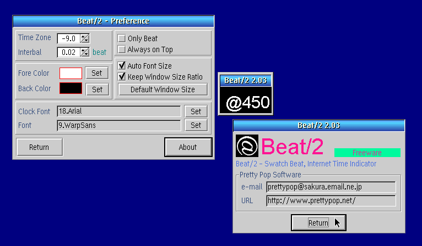Viewport: 422px width, 246px height.
Task: Click the Fore Color label
Action: (x=34, y=73)
